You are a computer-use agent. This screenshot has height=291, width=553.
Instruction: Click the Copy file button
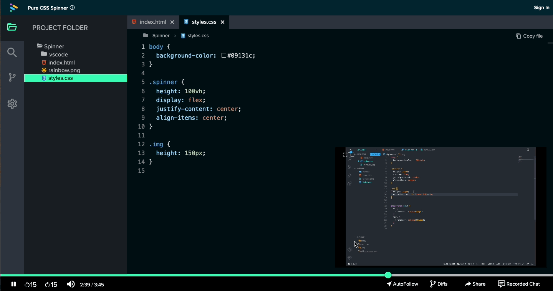529,36
